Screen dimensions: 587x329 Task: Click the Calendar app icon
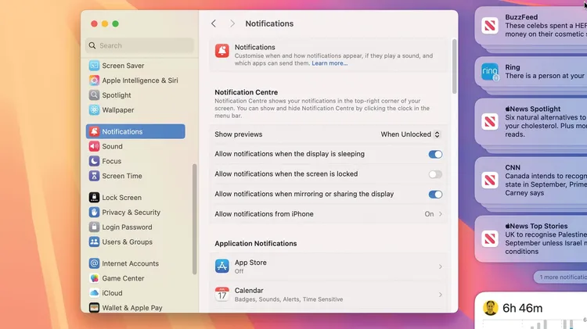point(222,295)
